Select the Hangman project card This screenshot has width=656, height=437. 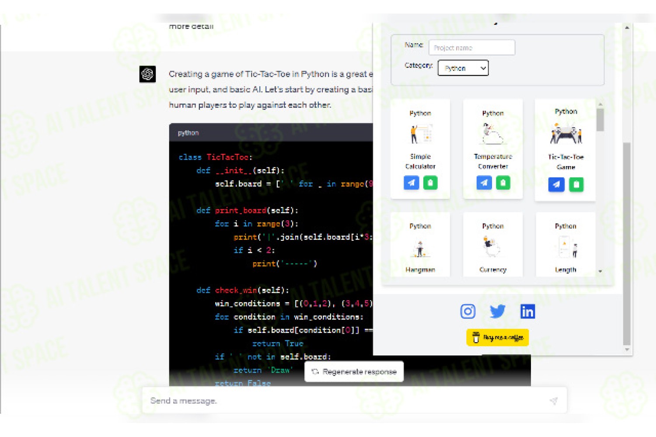pos(420,245)
